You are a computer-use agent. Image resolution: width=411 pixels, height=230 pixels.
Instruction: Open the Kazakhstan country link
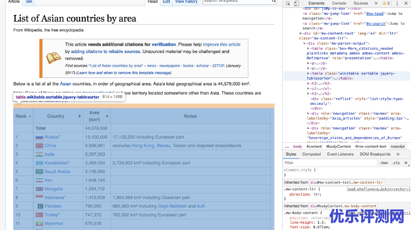coord(57,163)
